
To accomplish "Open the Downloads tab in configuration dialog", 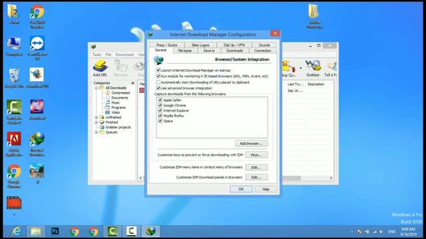I will point(234,50).
